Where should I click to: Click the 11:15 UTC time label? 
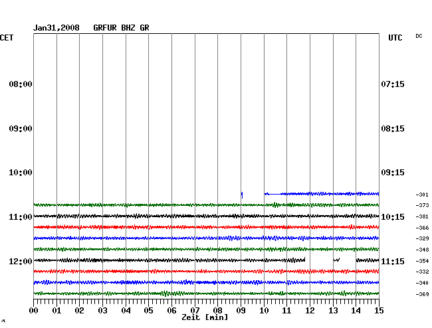tap(393, 261)
